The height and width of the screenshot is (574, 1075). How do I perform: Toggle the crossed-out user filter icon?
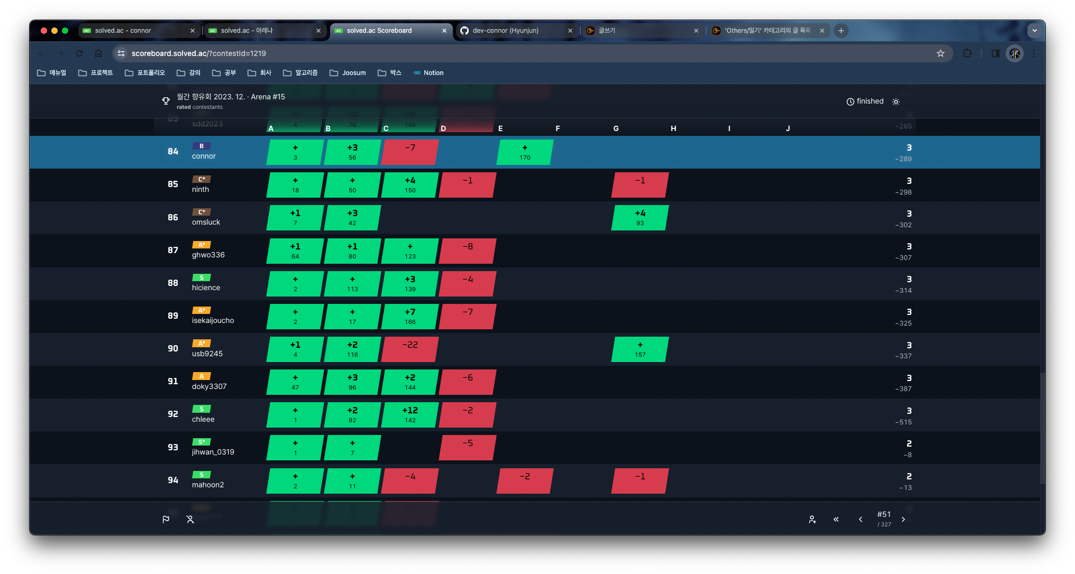pyautogui.click(x=190, y=520)
